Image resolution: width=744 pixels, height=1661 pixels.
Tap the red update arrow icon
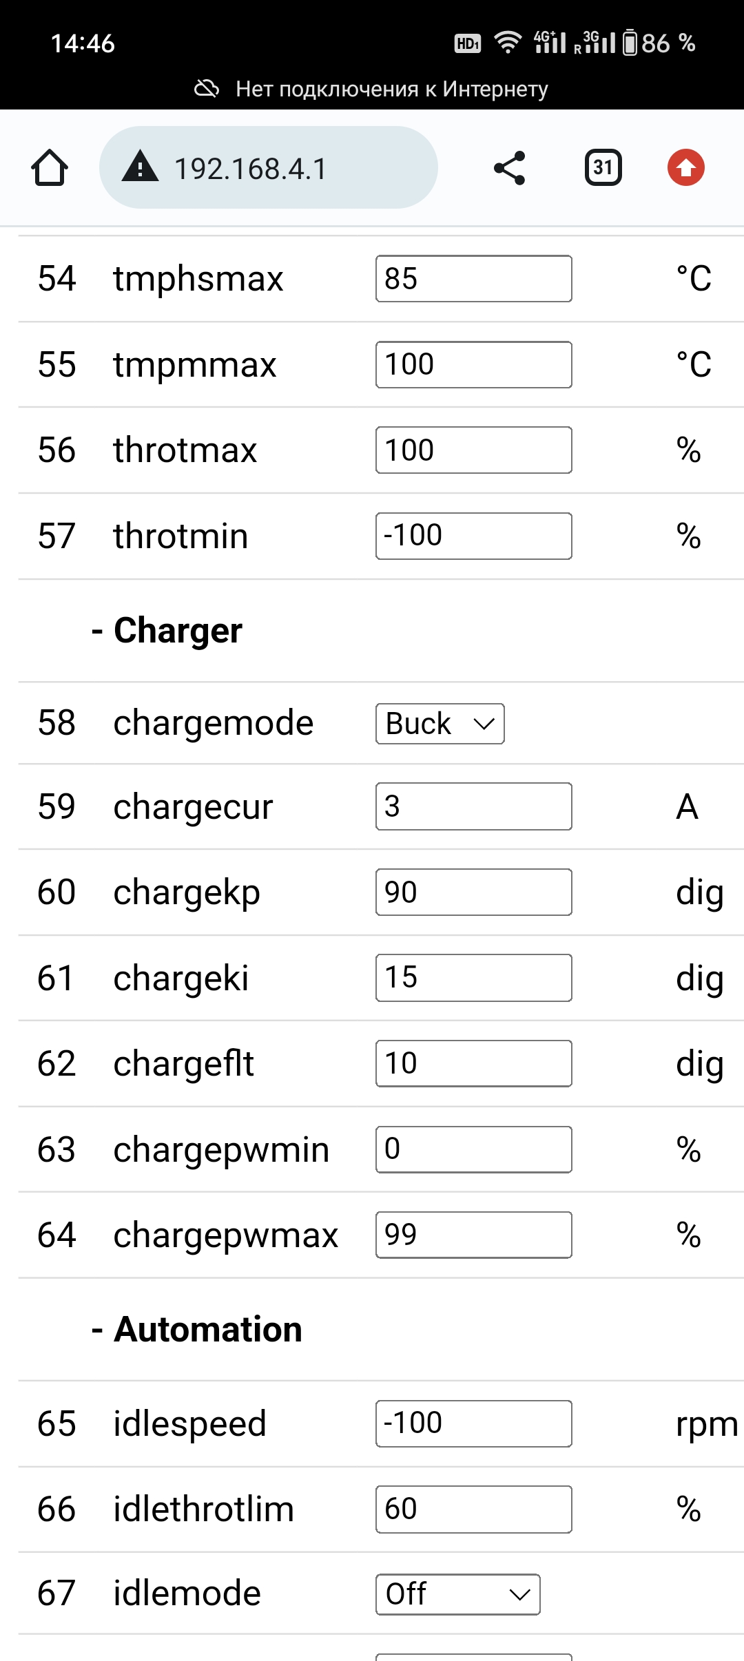coord(685,168)
